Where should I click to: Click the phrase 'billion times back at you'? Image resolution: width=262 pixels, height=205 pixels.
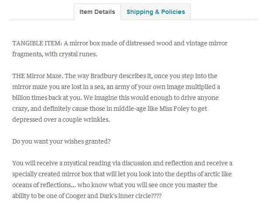pyautogui.click(x=47, y=98)
